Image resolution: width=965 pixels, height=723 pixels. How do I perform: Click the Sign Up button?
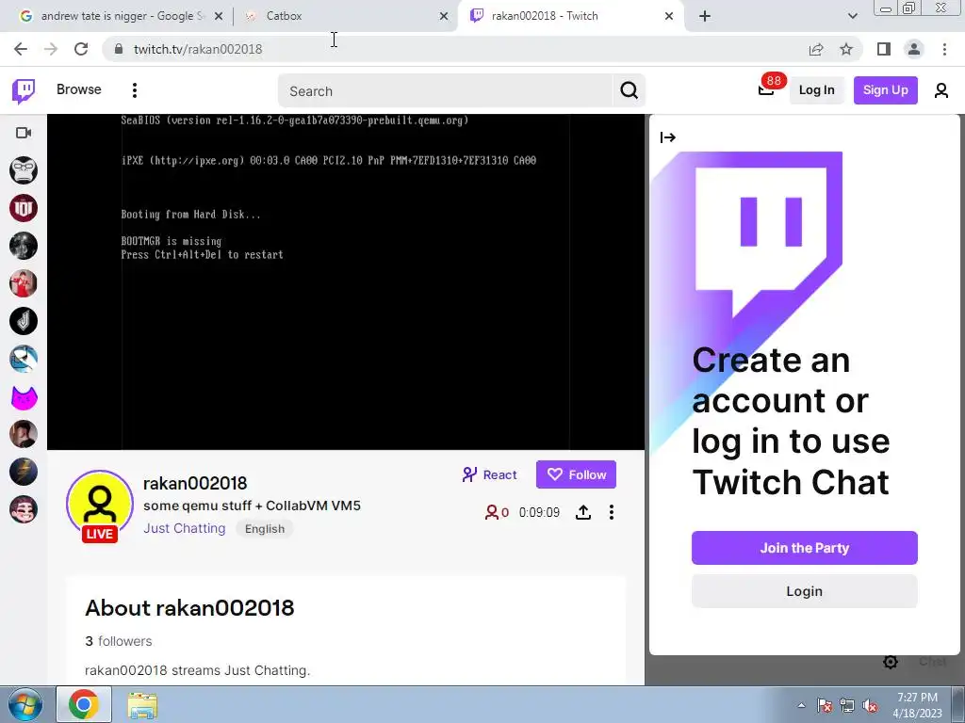click(x=885, y=89)
